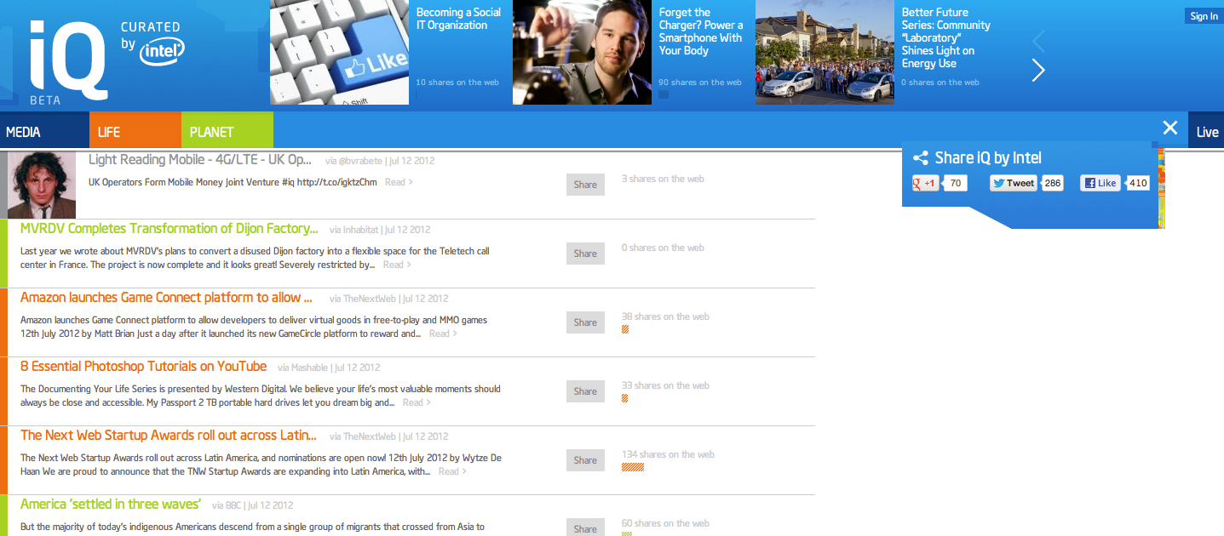Screen dimensions: 1224x536
Task: Click 'via BBC | Jul 12 2012' source
Action: pos(253,505)
